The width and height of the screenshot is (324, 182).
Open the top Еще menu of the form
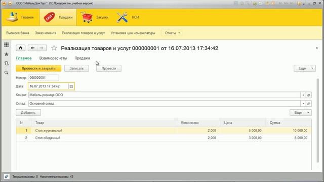305,68
